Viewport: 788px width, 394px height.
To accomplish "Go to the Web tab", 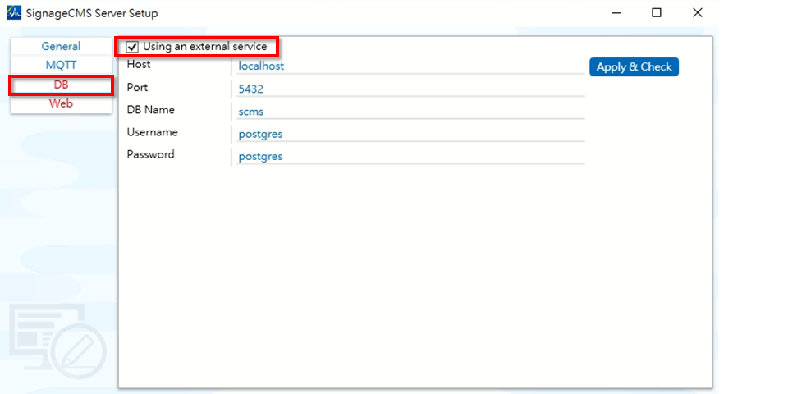I will 61,103.
